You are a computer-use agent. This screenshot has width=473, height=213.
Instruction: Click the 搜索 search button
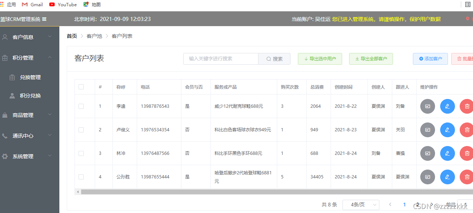(x=274, y=59)
